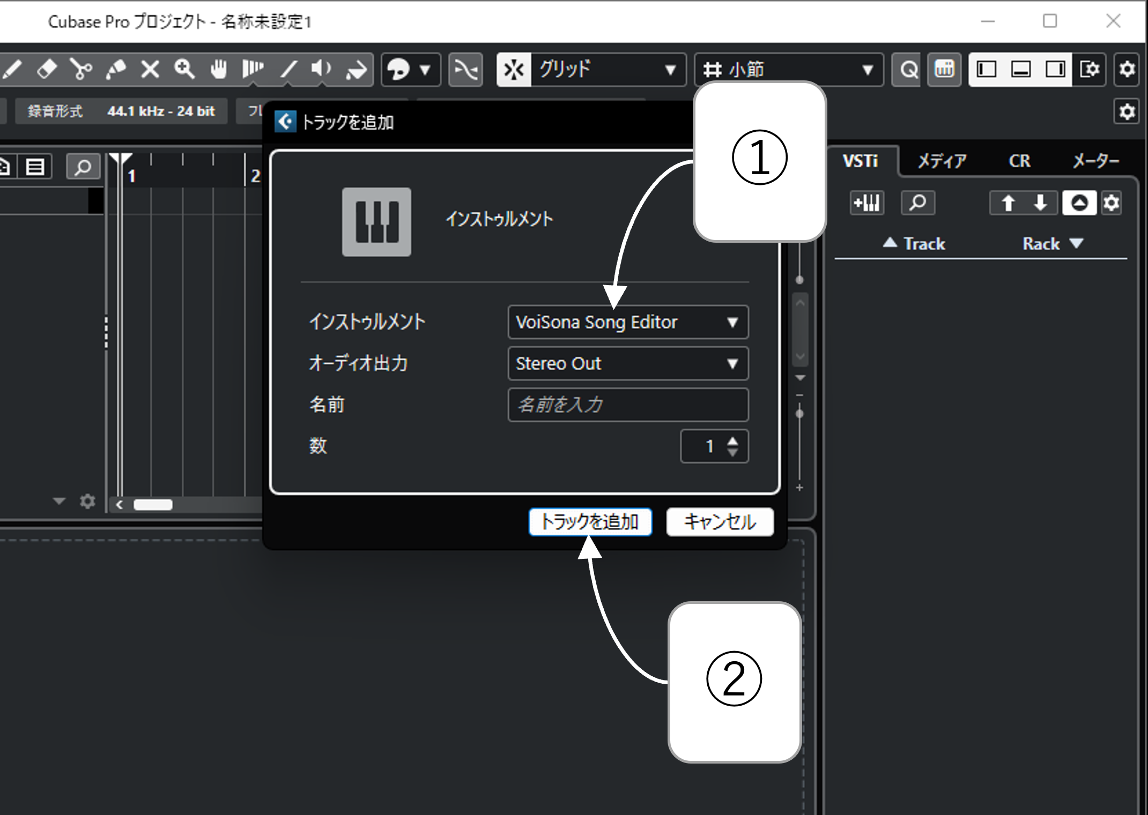The width and height of the screenshot is (1148, 815).
Task: Select the Draw pencil tool
Action: 12,70
